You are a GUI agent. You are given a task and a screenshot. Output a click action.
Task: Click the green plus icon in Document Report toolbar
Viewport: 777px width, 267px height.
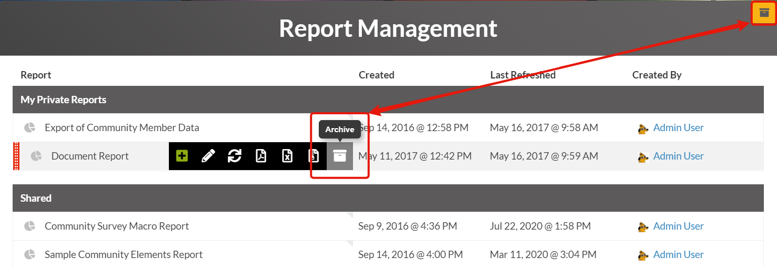(x=182, y=156)
